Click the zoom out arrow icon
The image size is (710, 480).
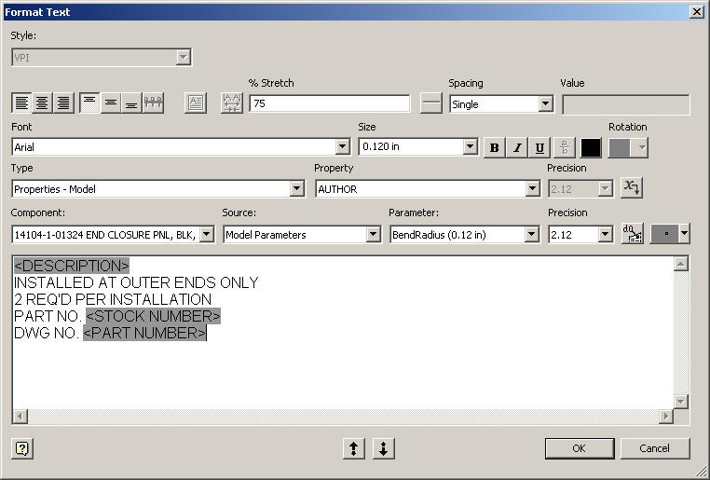click(384, 448)
